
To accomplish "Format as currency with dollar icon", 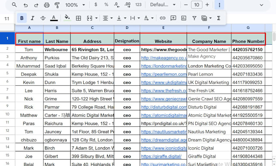I will coord(96,4).
